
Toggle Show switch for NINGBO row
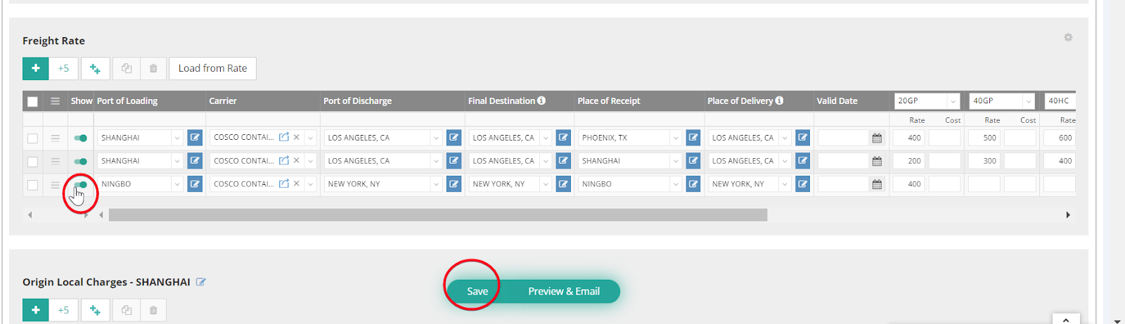(x=80, y=185)
